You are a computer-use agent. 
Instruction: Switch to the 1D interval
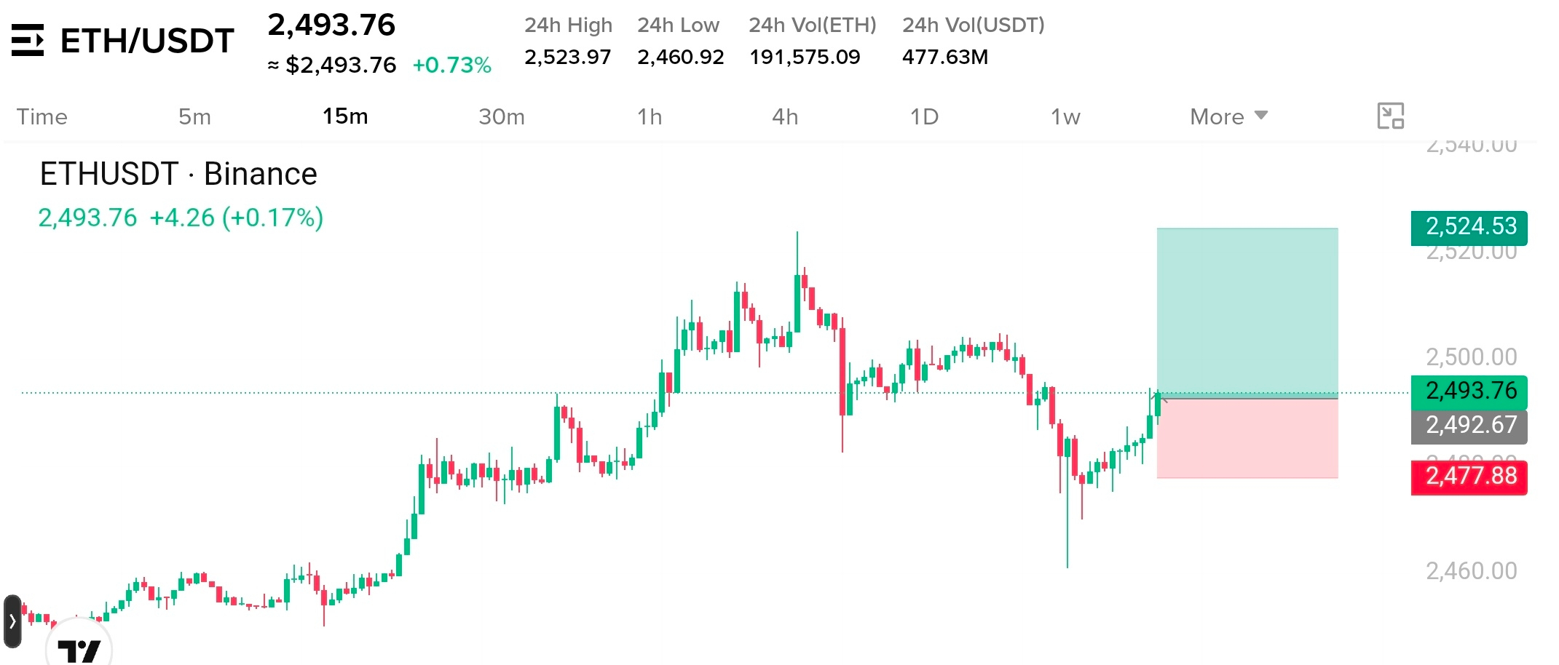[924, 116]
